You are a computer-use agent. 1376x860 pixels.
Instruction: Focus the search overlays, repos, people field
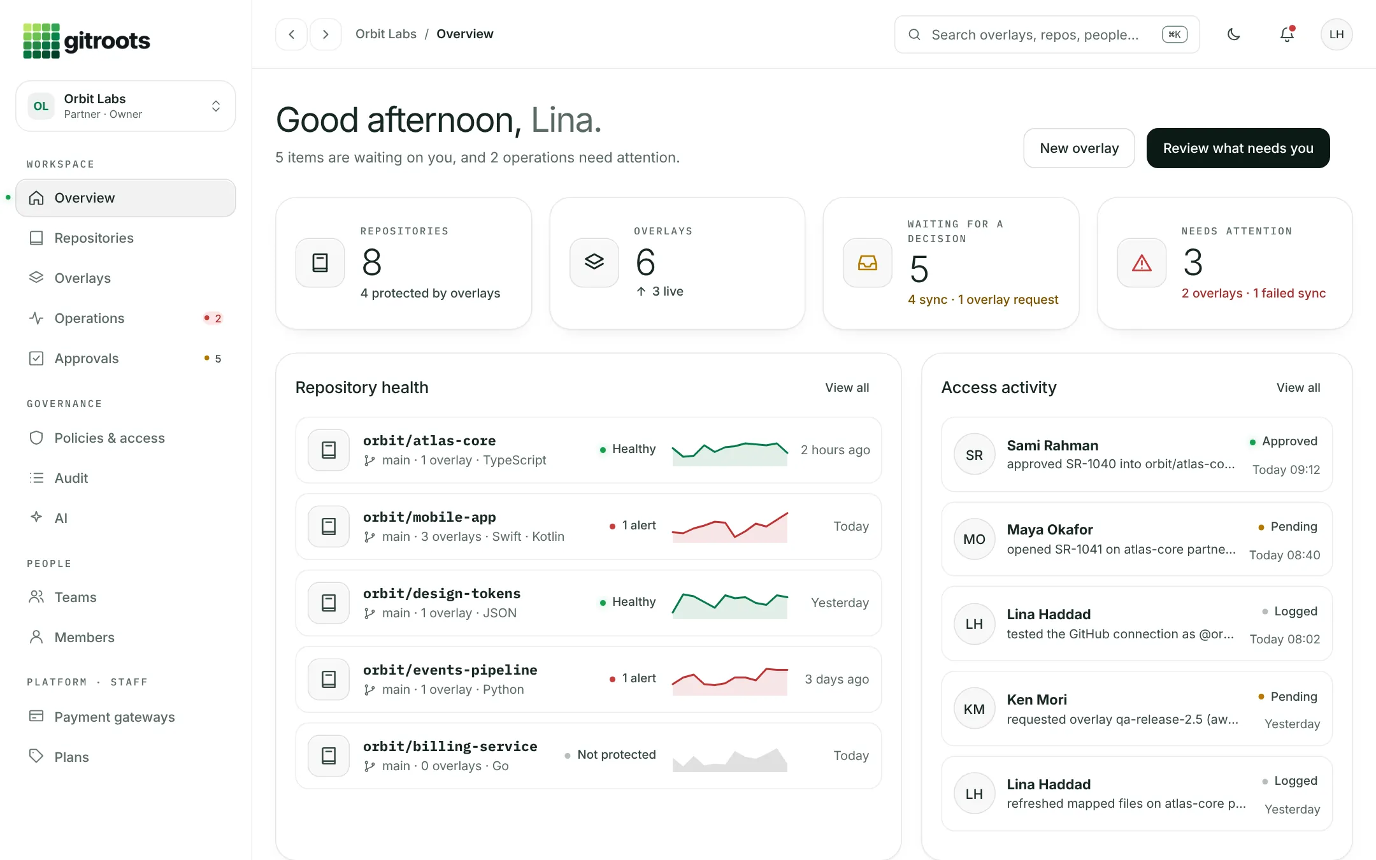tap(1047, 34)
